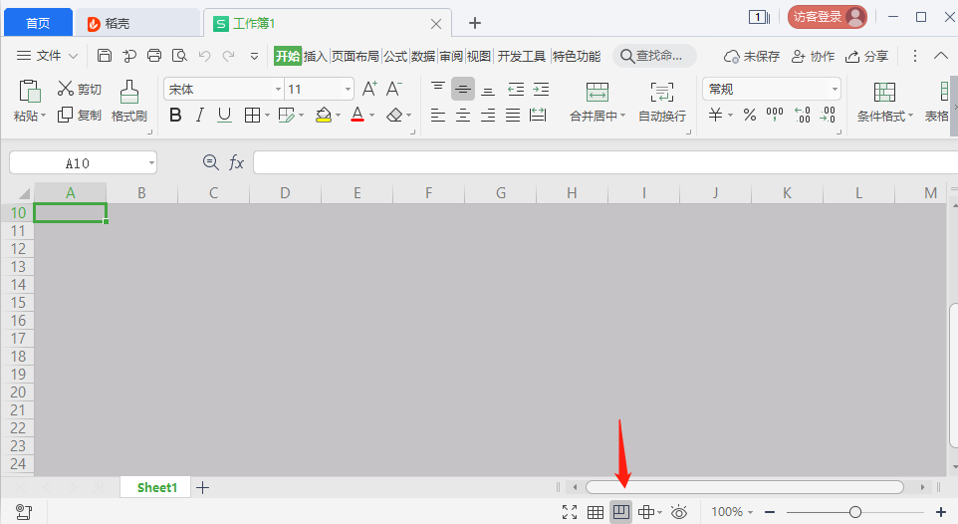Image resolution: width=958 pixels, height=524 pixels.
Task: Align text right horizontally
Action: point(488,115)
